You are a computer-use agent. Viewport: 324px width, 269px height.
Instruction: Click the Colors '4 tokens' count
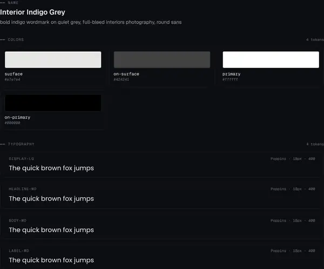click(315, 39)
